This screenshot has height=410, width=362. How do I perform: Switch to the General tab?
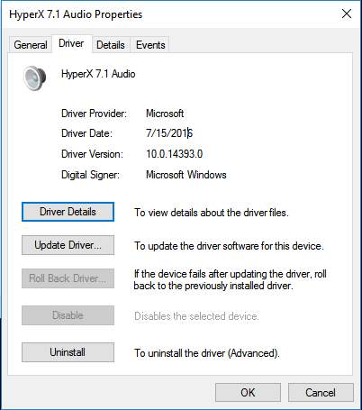click(x=31, y=45)
